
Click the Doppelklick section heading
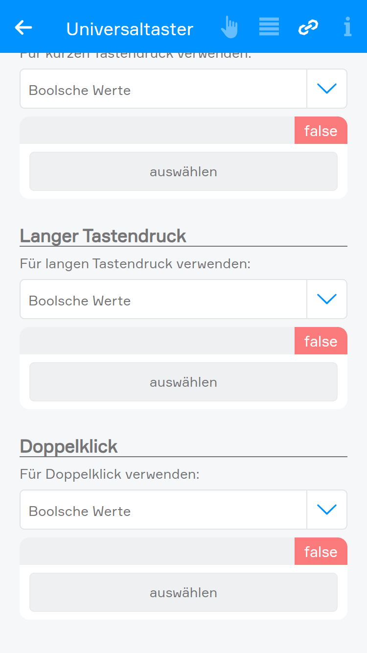coord(69,446)
